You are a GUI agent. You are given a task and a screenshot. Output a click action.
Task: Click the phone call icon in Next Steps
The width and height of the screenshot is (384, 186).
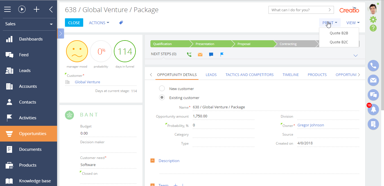tap(189, 54)
